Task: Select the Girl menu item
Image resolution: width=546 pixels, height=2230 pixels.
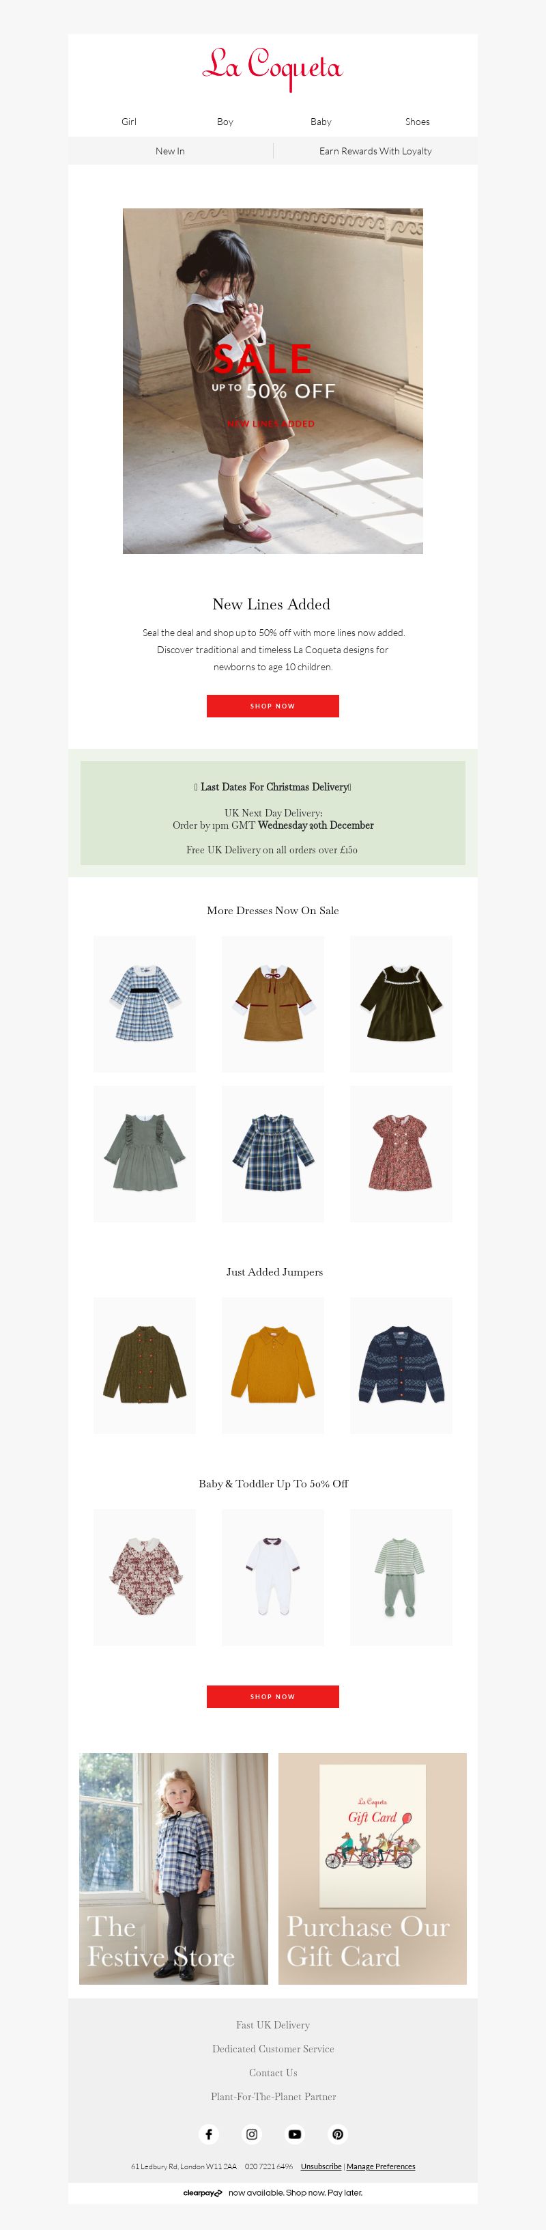Action: 129,122
